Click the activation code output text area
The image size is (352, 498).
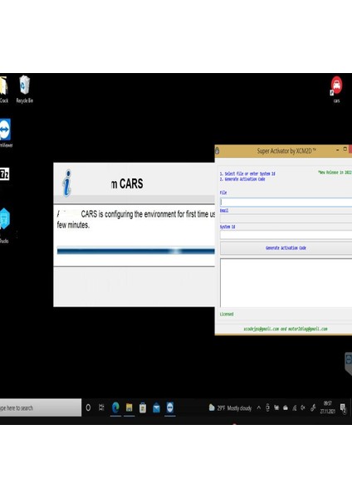click(286, 283)
